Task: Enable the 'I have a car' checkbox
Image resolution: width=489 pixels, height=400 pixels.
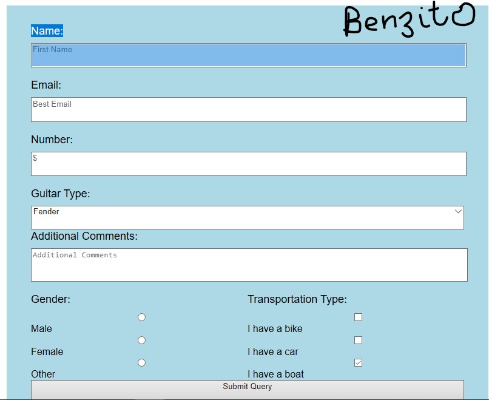Action: pyautogui.click(x=358, y=340)
